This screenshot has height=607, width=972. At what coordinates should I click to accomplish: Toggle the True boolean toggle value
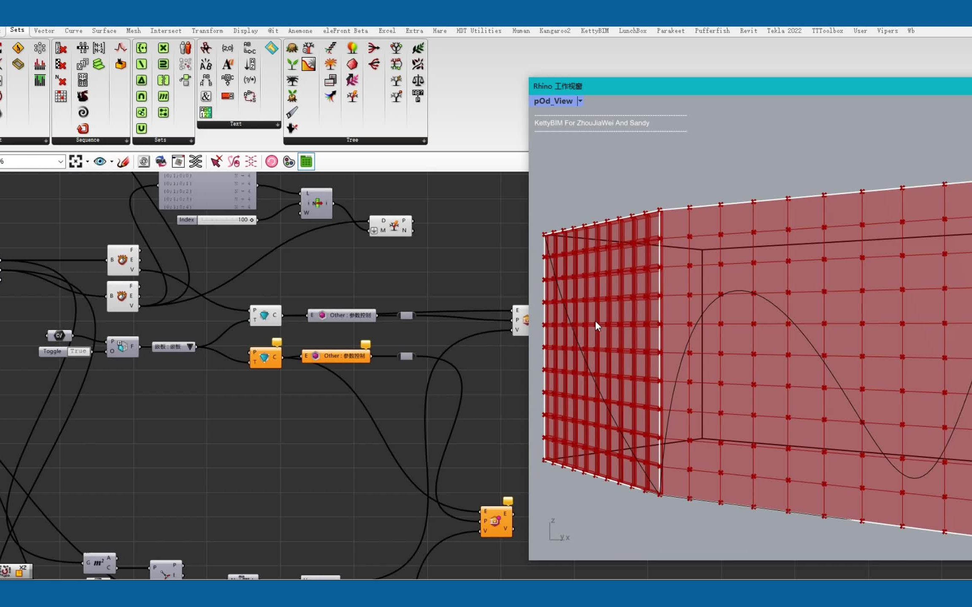[78, 351]
